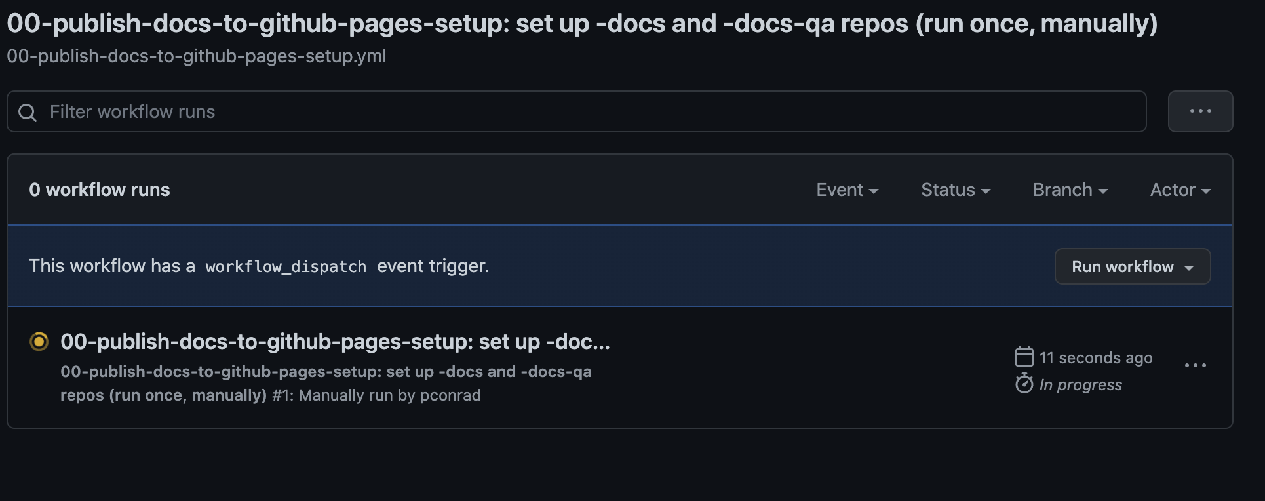Click the search magnifier icon in filter bar
The image size is (1265, 501).
click(x=27, y=111)
